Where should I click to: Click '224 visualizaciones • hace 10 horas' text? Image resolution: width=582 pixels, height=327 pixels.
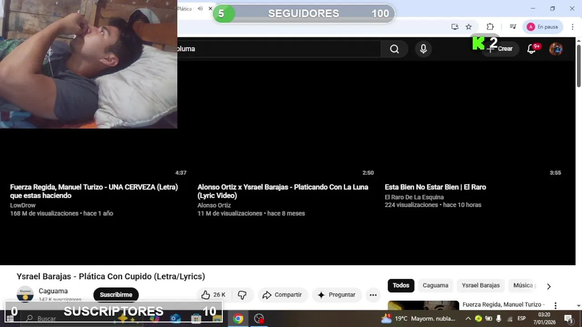coord(433,205)
